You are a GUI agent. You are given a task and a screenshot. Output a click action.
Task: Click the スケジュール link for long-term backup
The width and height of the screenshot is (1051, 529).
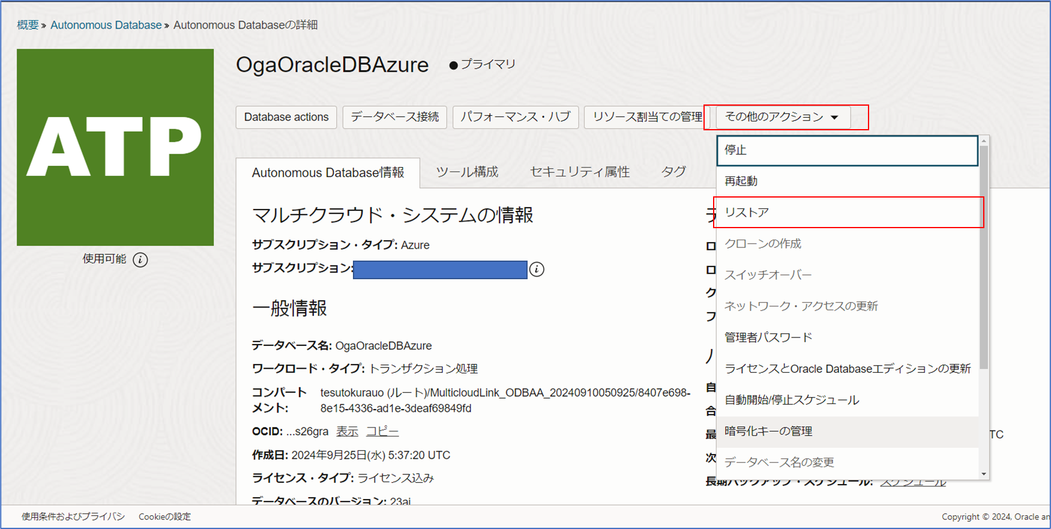[913, 481]
